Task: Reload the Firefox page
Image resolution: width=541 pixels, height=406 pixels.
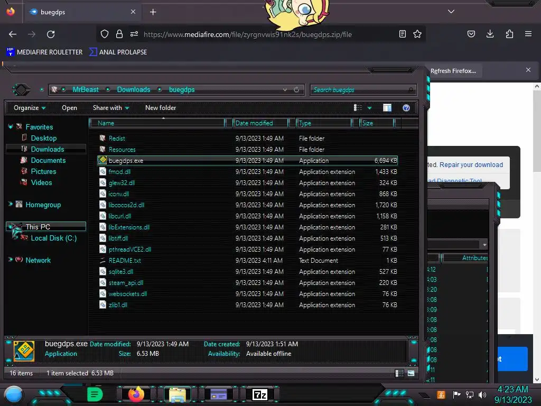Action: 51,34
